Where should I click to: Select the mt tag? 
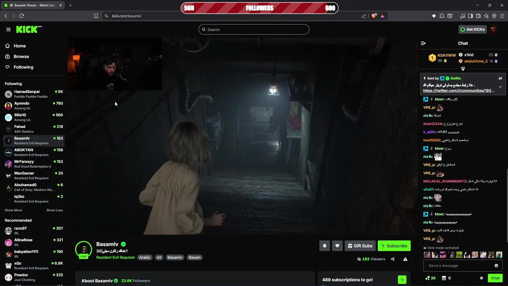159,257
